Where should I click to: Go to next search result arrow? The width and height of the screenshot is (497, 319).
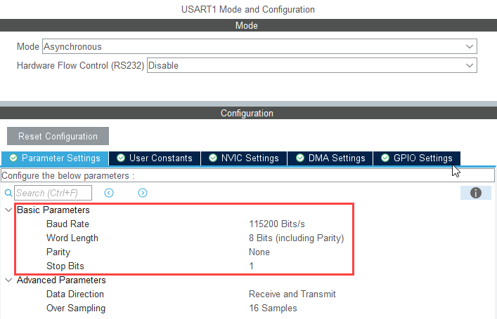pyautogui.click(x=143, y=193)
